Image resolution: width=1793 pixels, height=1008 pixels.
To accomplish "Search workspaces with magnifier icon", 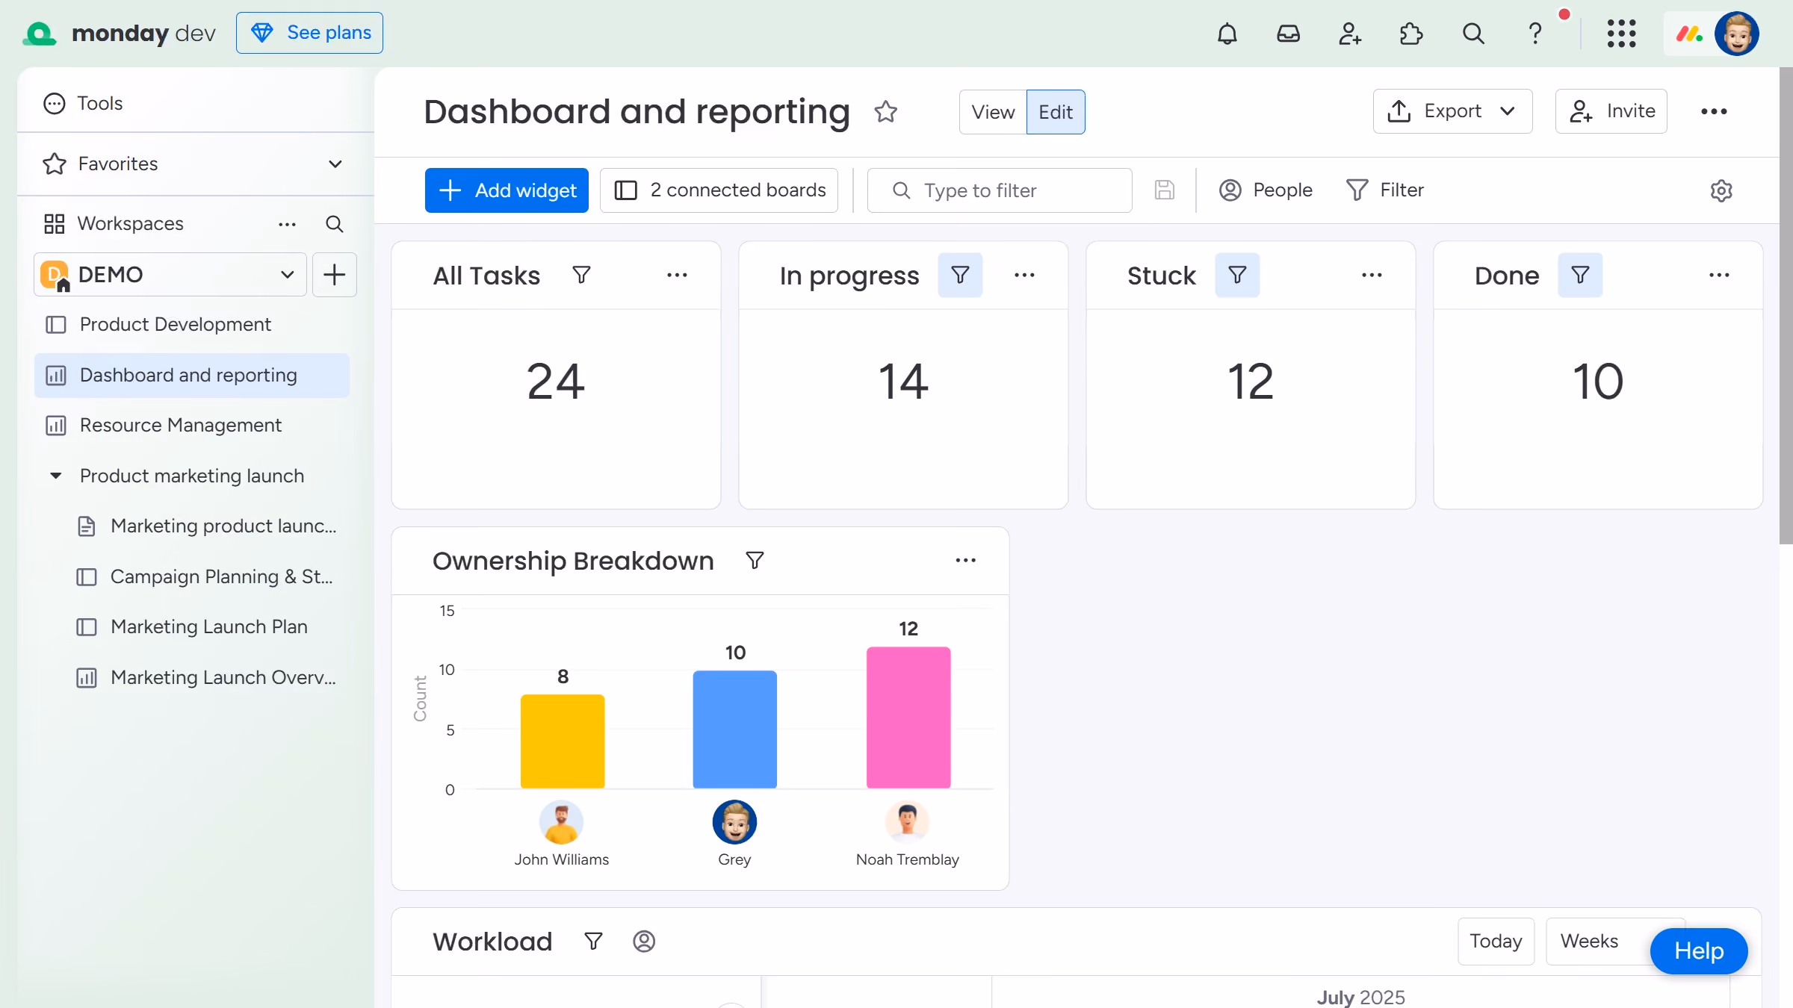I will tap(334, 224).
